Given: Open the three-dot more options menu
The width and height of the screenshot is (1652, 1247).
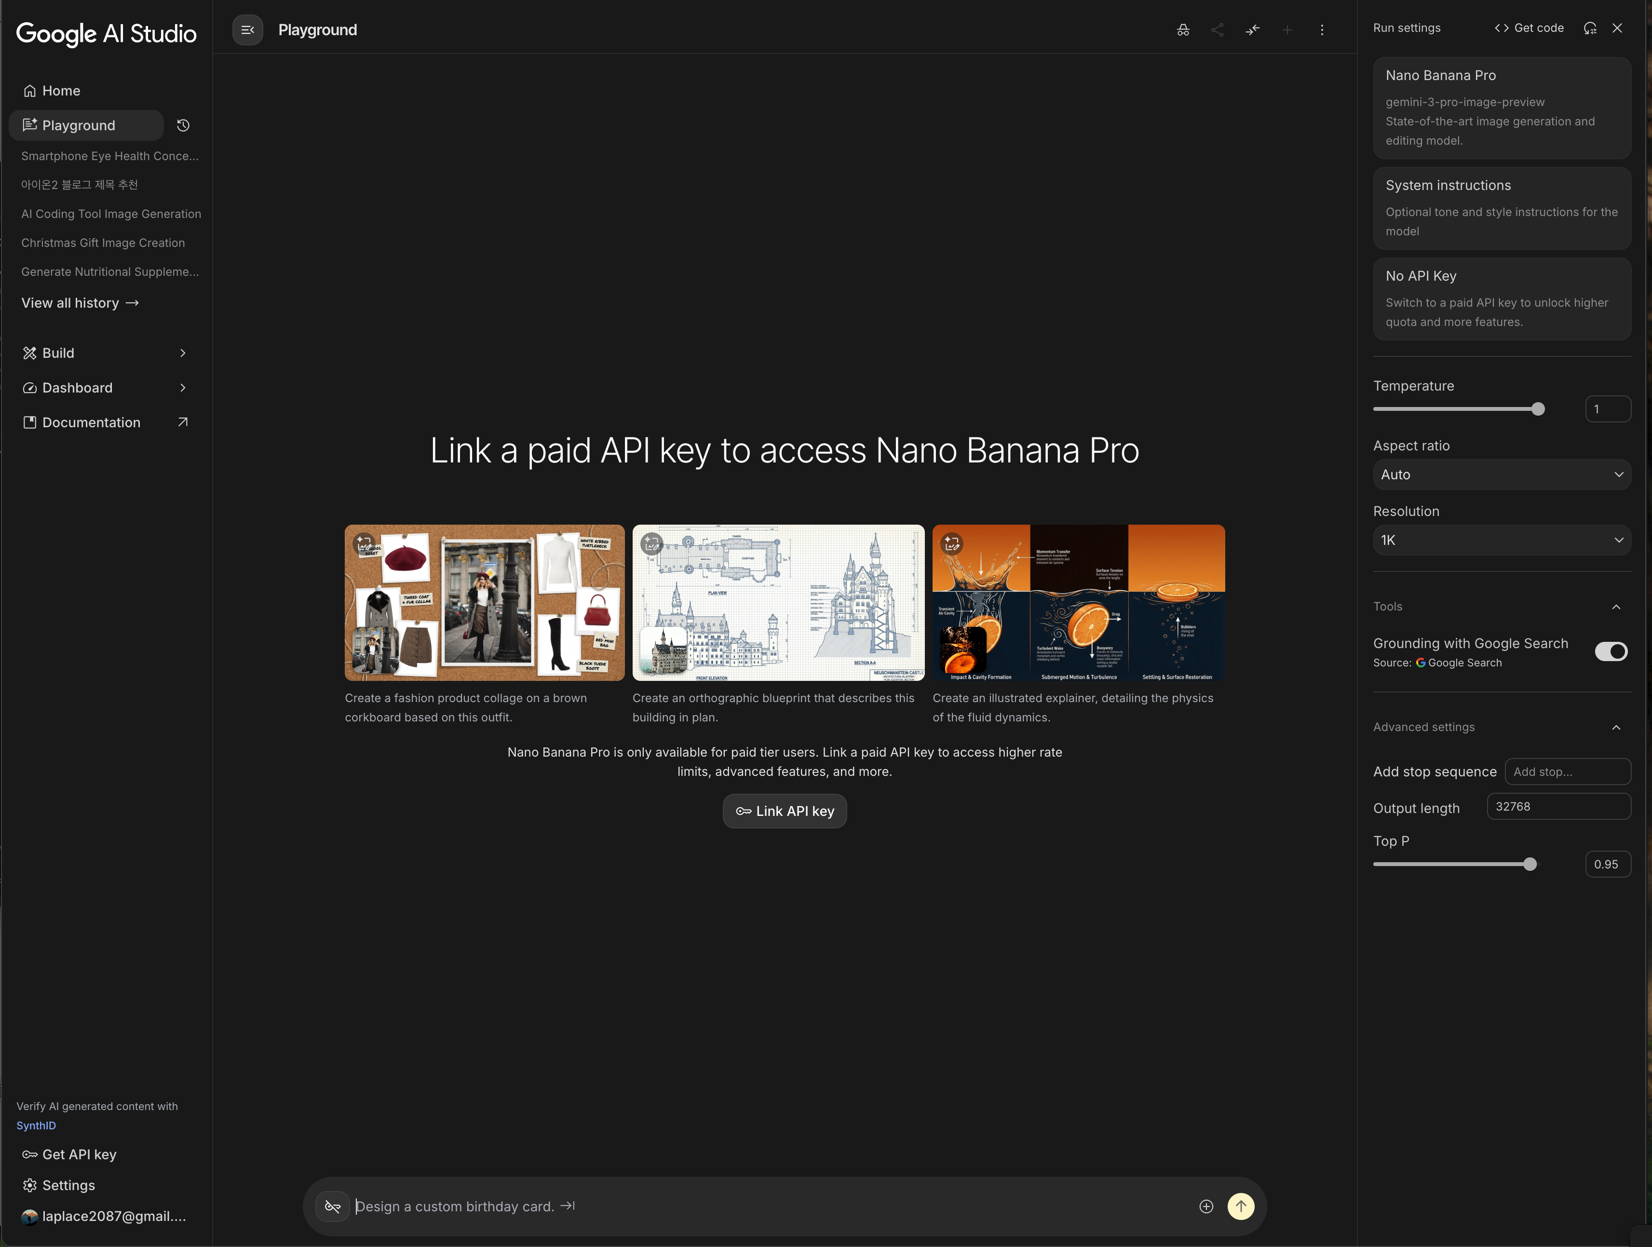Looking at the screenshot, I should point(1322,30).
